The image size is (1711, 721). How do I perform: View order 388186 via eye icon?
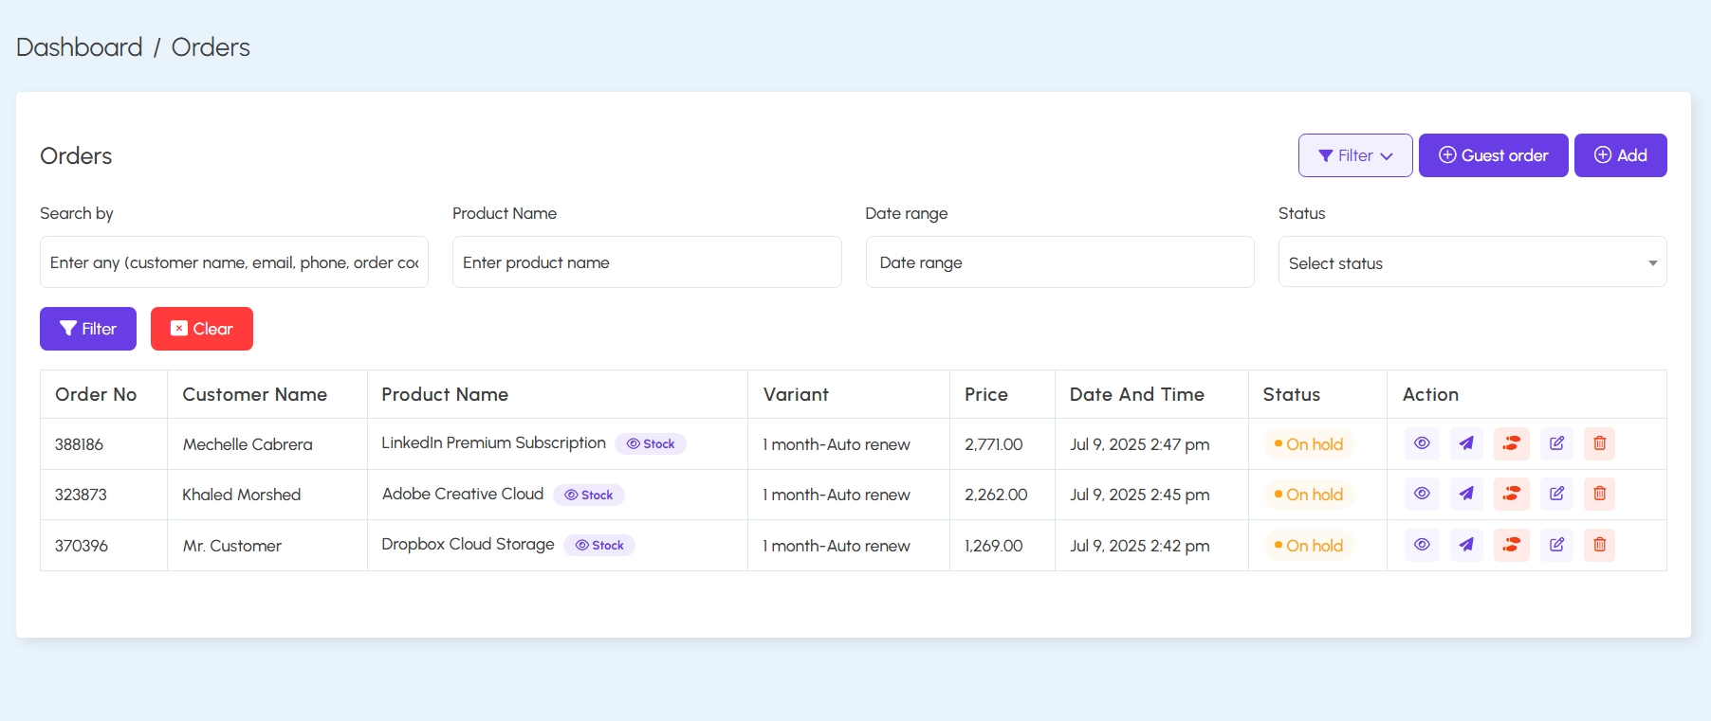click(x=1422, y=443)
